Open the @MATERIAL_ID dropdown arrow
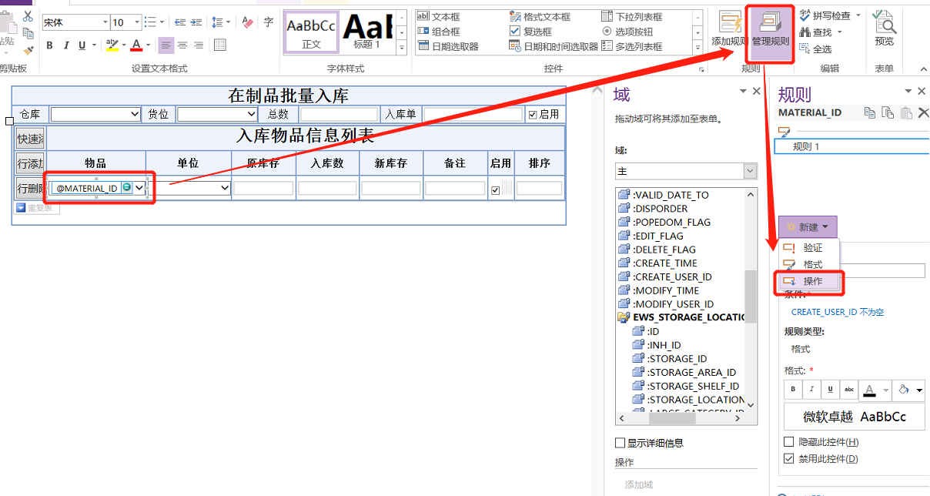 (139, 188)
